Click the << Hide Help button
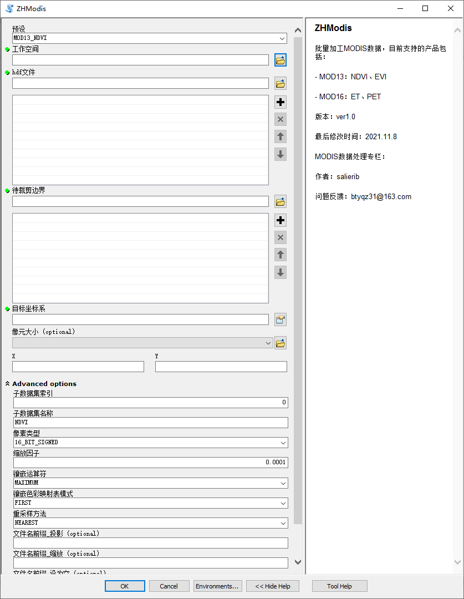This screenshot has width=464, height=599. point(273,586)
